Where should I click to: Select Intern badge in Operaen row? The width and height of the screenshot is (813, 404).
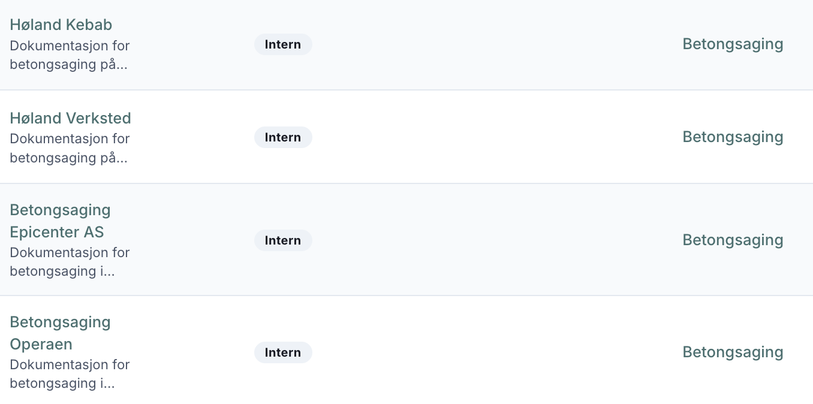tap(283, 353)
